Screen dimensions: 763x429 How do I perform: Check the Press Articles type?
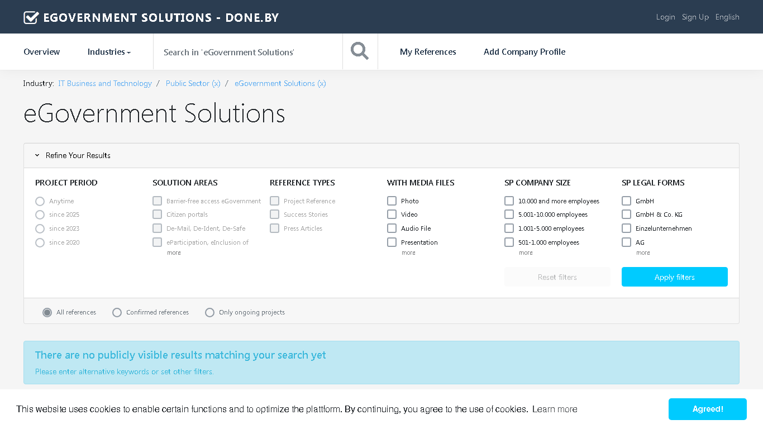coord(274,228)
